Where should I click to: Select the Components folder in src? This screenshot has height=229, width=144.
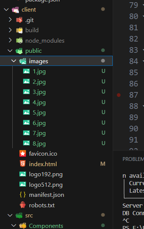(46, 226)
